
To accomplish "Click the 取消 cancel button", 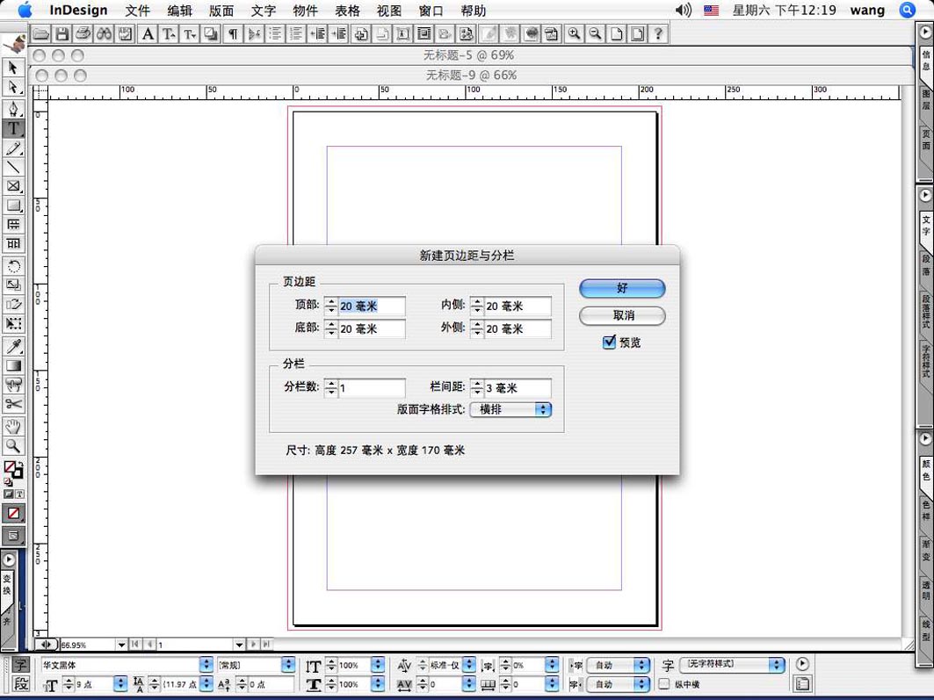I will pos(622,315).
